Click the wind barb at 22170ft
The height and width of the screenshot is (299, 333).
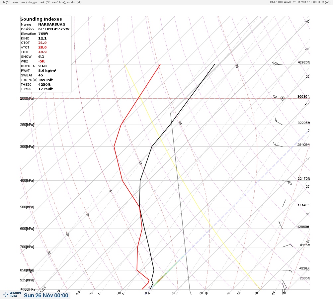click(x=287, y=182)
